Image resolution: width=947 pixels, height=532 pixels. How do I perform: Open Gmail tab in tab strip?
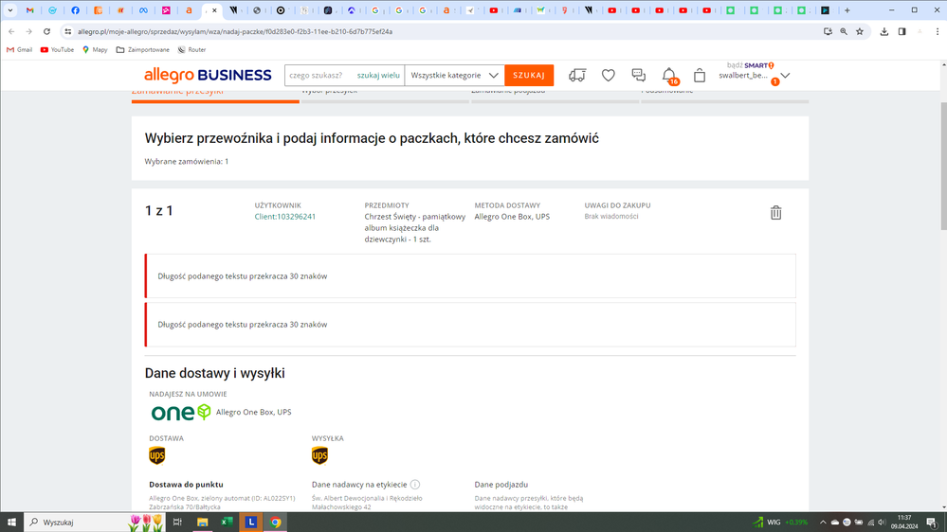pos(29,10)
